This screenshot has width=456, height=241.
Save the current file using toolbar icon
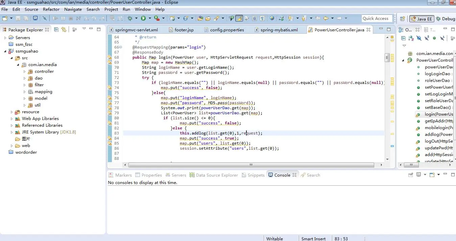(19, 18)
